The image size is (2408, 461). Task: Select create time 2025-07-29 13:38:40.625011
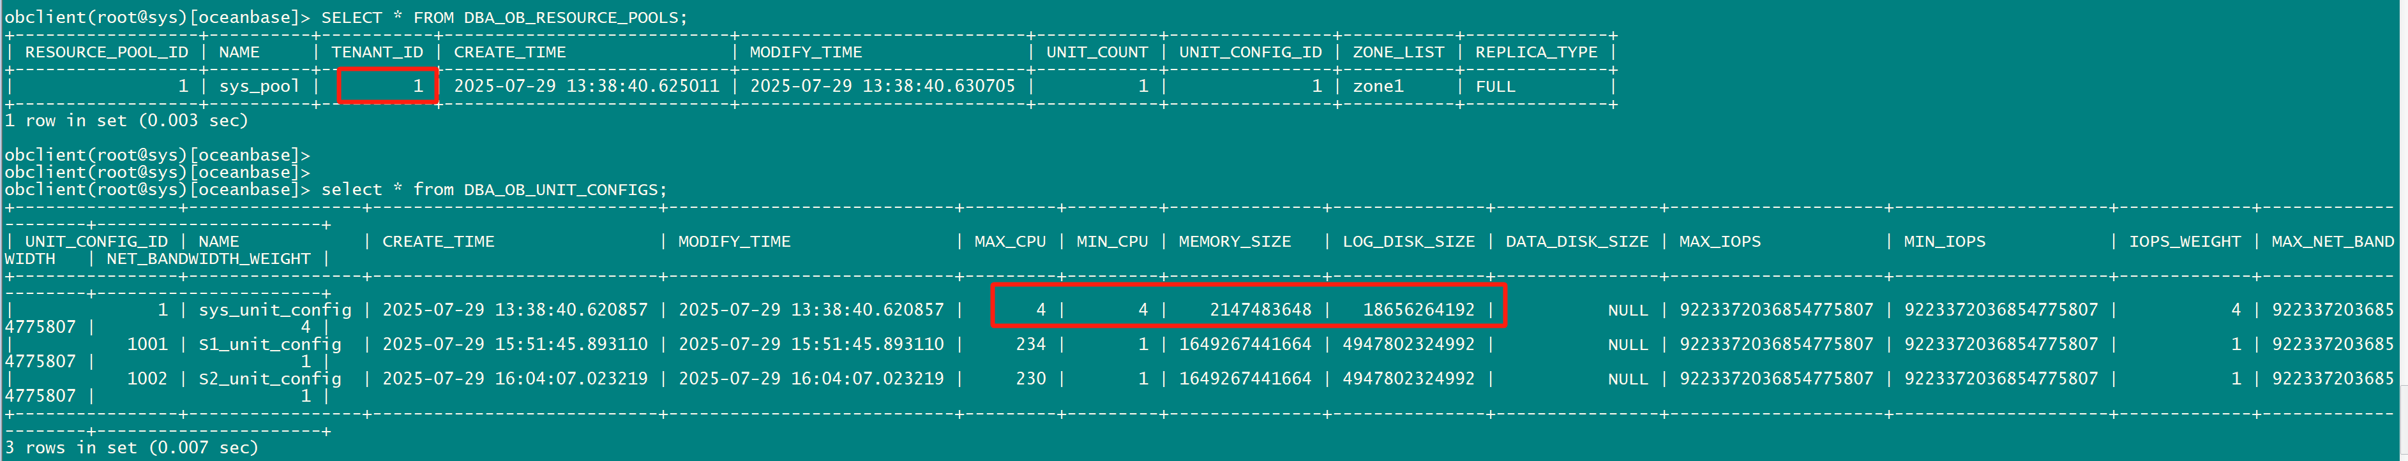click(x=587, y=87)
